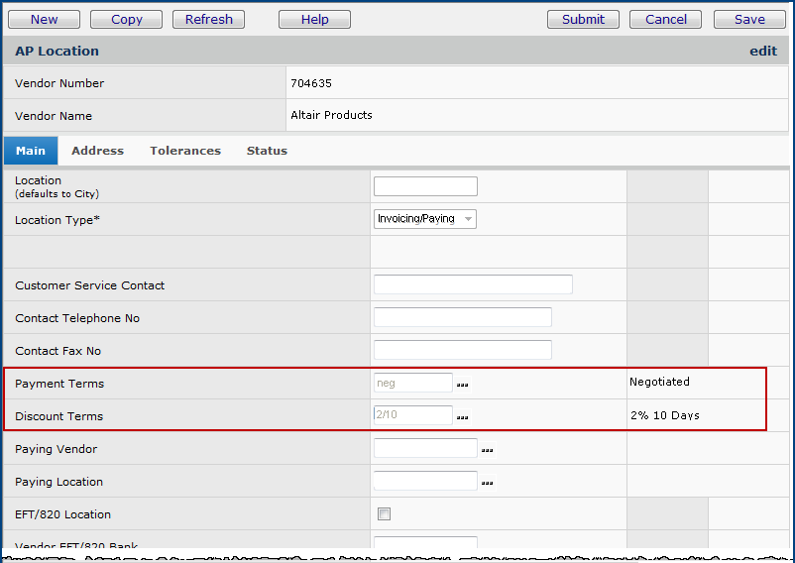Click the New button

[44, 19]
